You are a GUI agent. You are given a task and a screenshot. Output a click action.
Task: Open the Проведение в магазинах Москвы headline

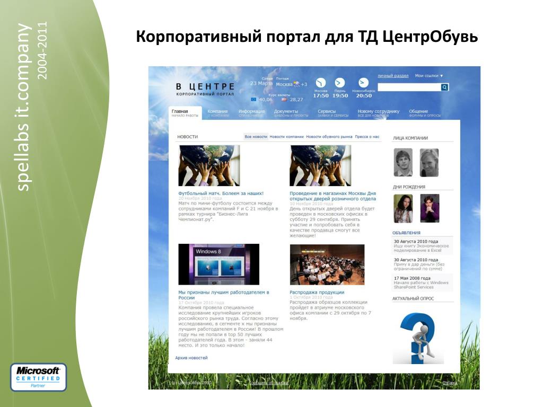pos(333,196)
